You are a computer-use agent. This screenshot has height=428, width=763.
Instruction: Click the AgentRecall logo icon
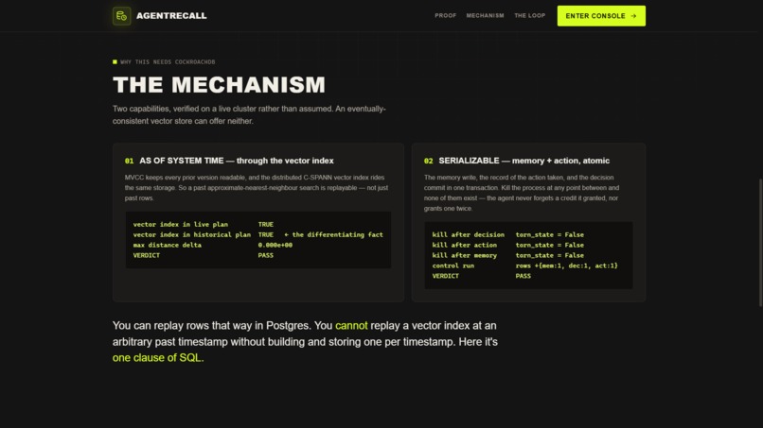click(x=121, y=16)
